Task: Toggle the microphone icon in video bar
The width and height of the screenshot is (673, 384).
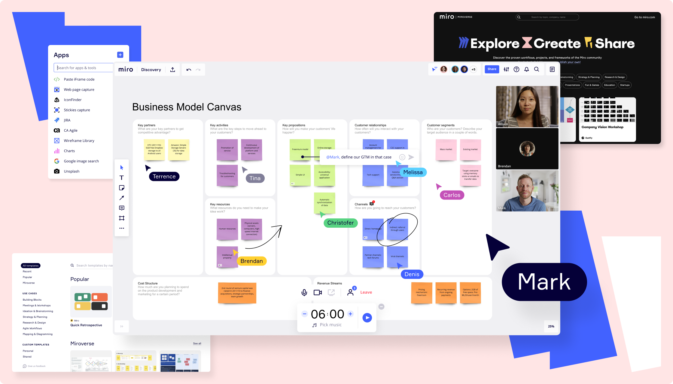Action: point(304,292)
